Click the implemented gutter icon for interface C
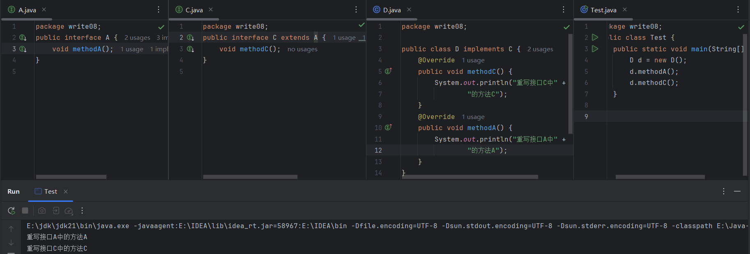 [x=191, y=38]
